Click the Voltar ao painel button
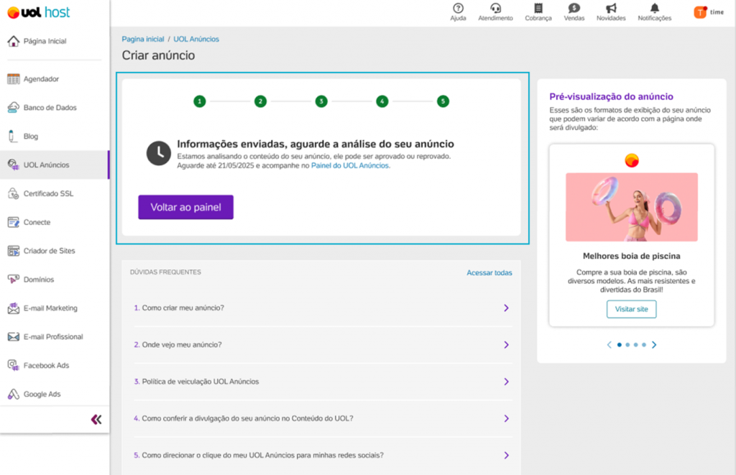The width and height of the screenshot is (736, 475). pyautogui.click(x=186, y=207)
